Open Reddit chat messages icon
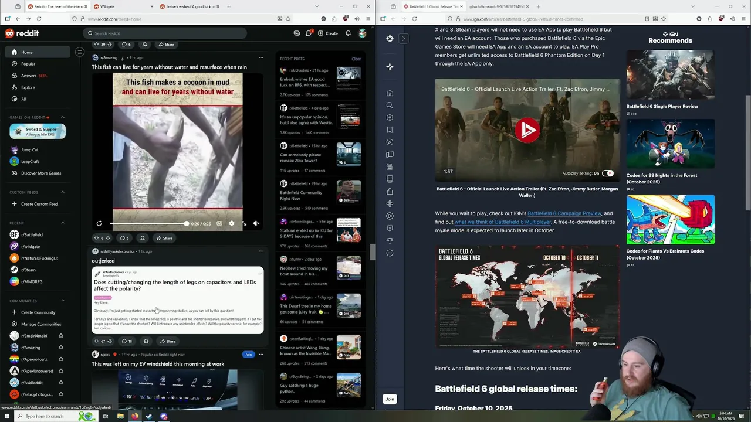This screenshot has width=751, height=422. (309, 33)
